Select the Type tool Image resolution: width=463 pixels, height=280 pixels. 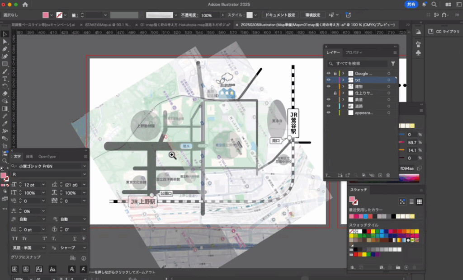pyautogui.click(x=5, y=79)
